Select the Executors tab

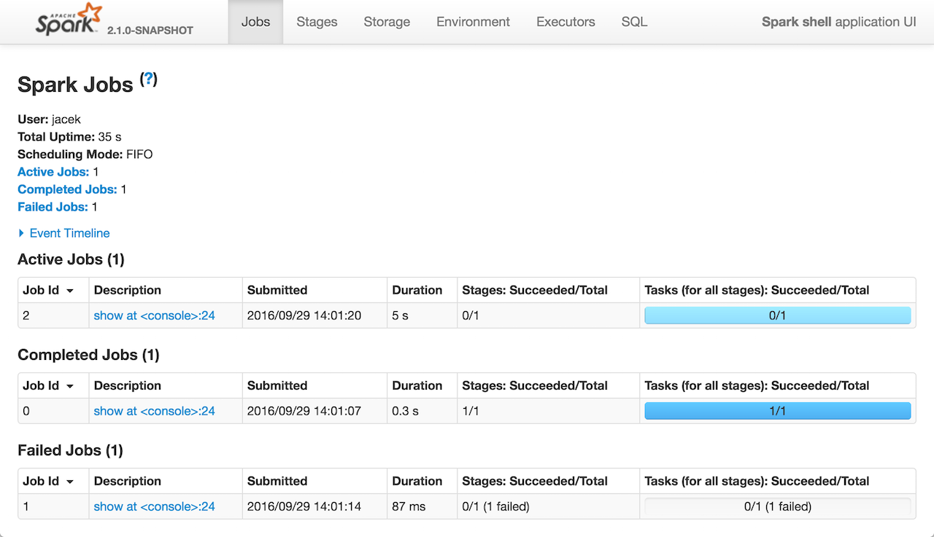click(566, 22)
